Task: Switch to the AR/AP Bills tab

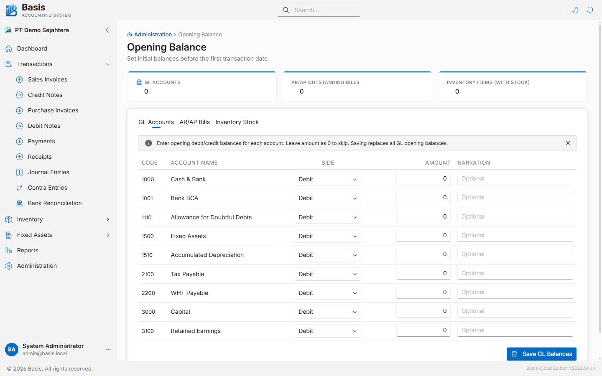Action: (195, 122)
